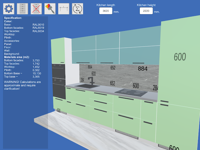Click the Base RAL9010 color value
The image size is (200, 150).
[x=38, y=24]
